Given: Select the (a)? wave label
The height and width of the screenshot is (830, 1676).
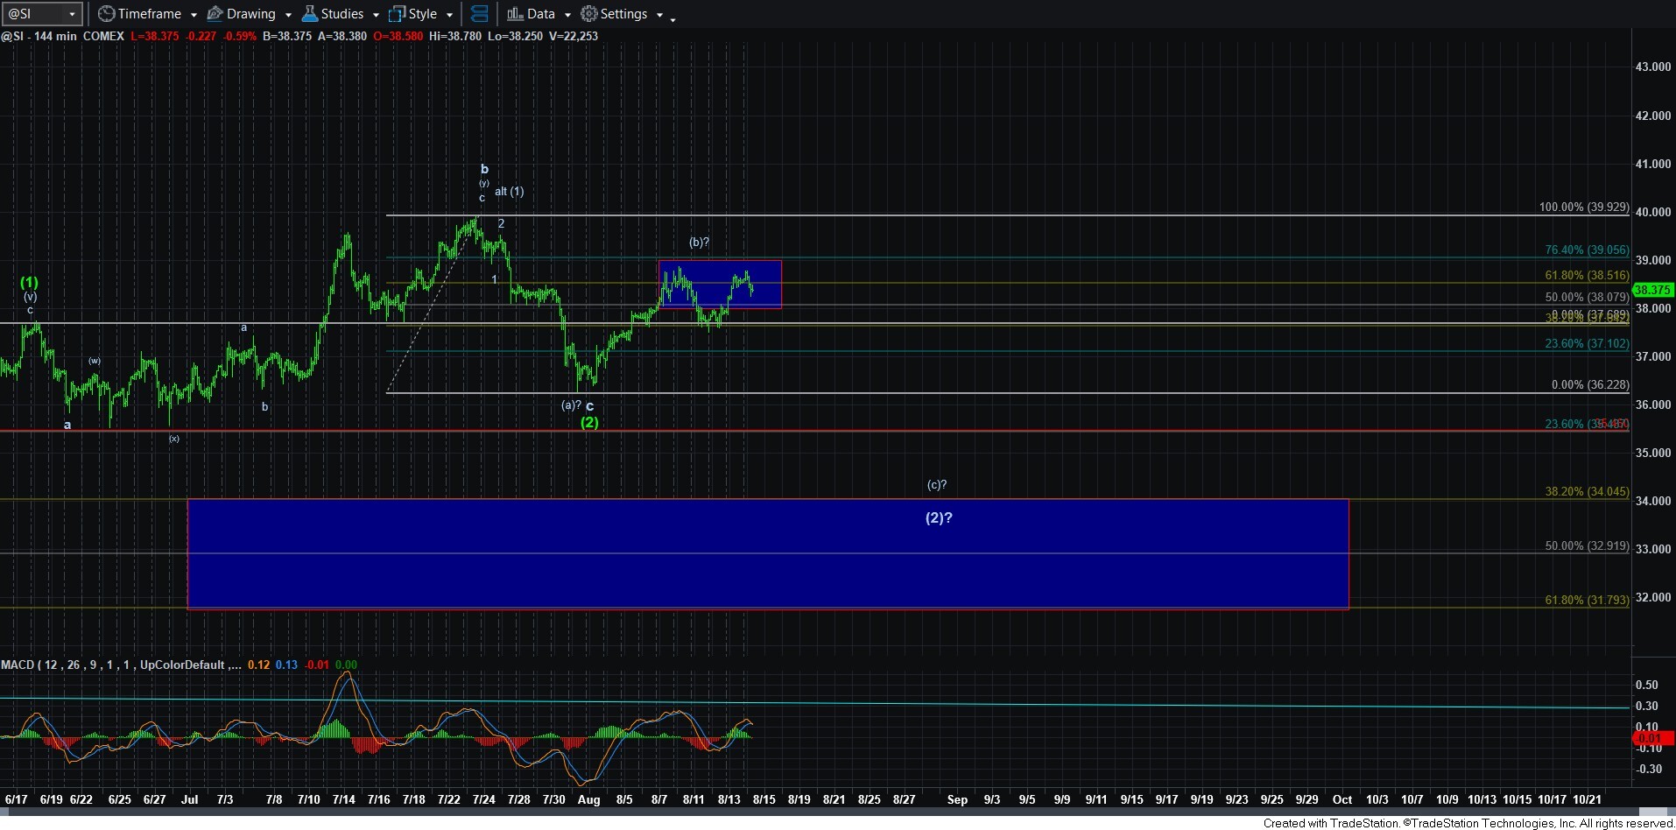Looking at the screenshot, I should coord(571,405).
